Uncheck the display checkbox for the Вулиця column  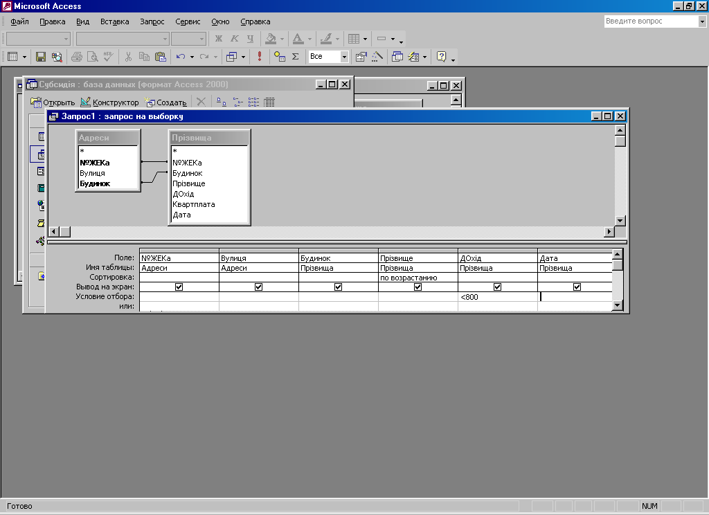(259, 287)
